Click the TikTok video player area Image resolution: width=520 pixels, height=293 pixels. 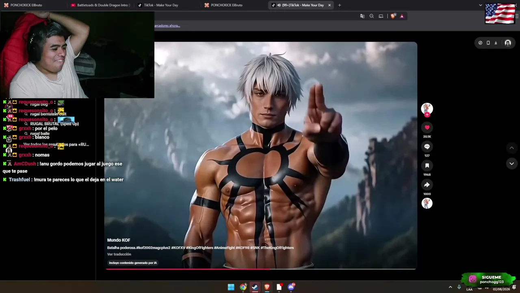tap(260, 155)
